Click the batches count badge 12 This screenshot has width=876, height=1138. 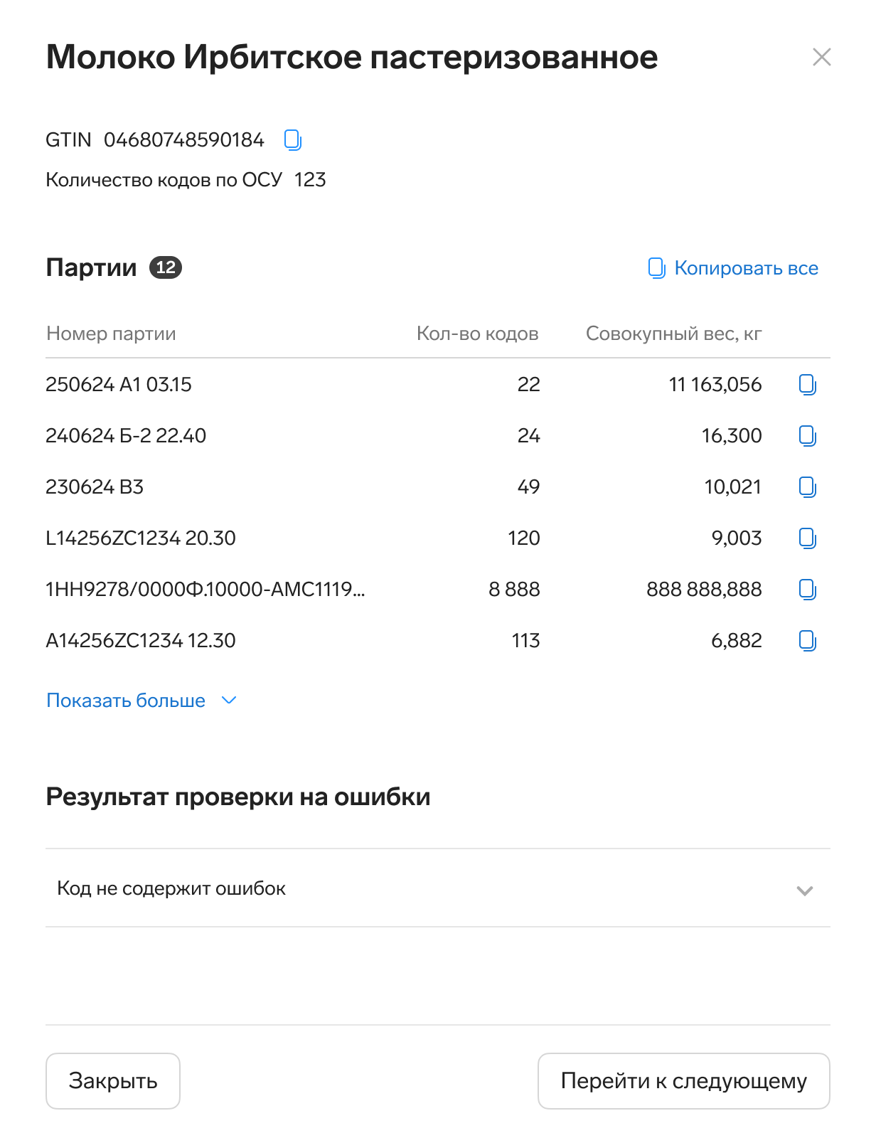pos(166,267)
